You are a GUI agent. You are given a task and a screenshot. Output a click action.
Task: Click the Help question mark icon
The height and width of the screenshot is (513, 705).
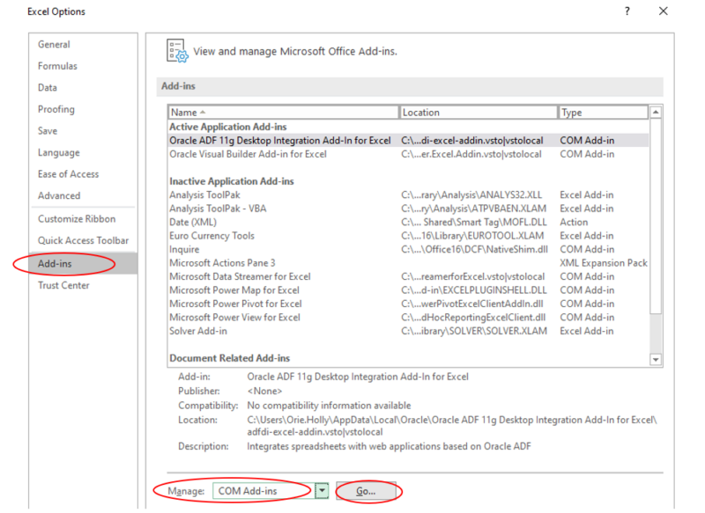[627, 11]
